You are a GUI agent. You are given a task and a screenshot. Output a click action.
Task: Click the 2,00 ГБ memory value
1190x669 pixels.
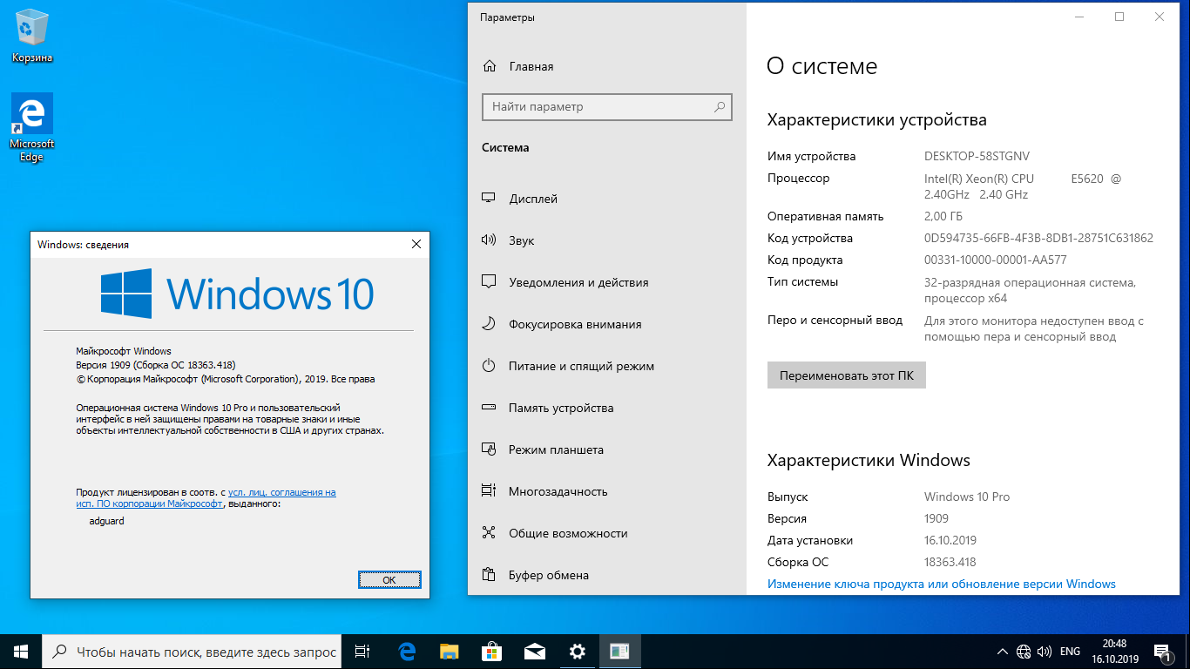tap(943, 216)
